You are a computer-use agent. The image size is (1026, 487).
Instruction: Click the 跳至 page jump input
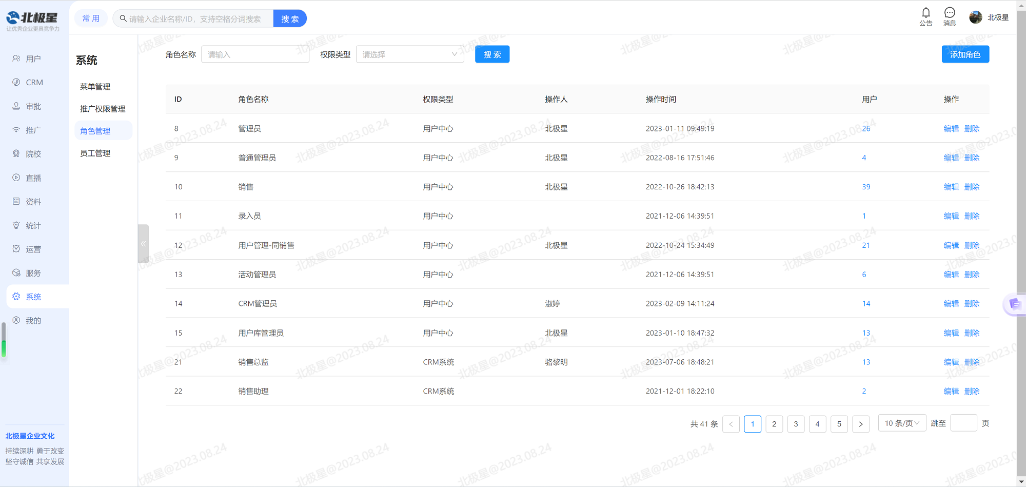963,423
